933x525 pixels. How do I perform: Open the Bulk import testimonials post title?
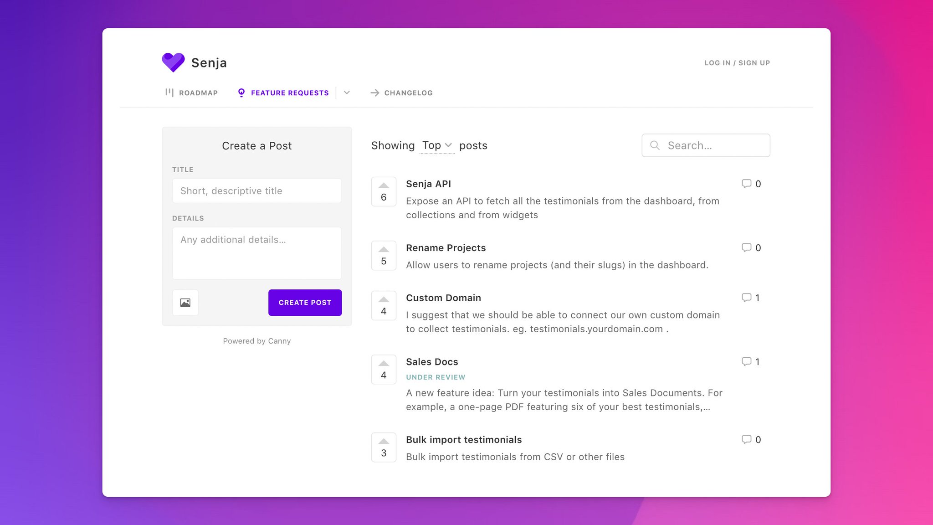(x=464, y=440)
